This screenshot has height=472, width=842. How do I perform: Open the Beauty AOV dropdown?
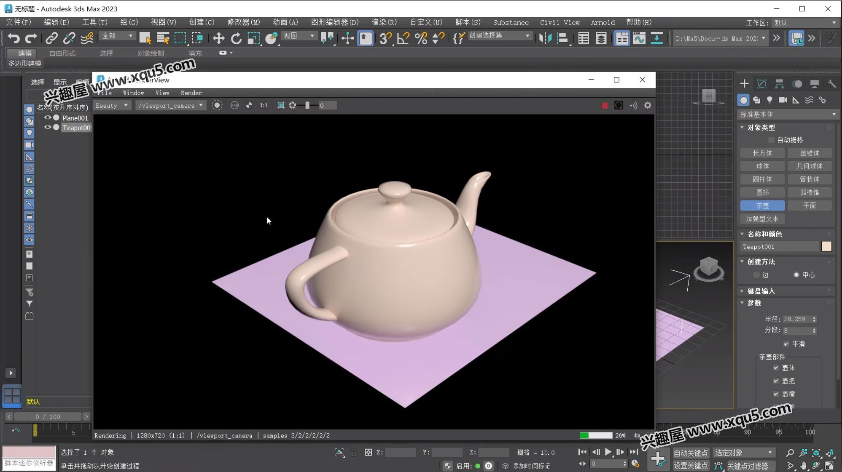(x=112, y=105)
